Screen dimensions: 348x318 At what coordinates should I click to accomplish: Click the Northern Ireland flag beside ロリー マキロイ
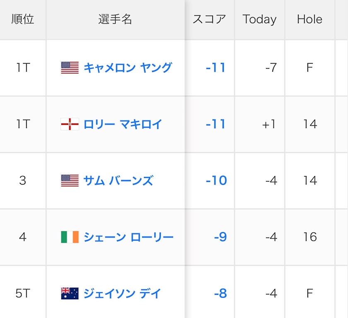(70, 124)
